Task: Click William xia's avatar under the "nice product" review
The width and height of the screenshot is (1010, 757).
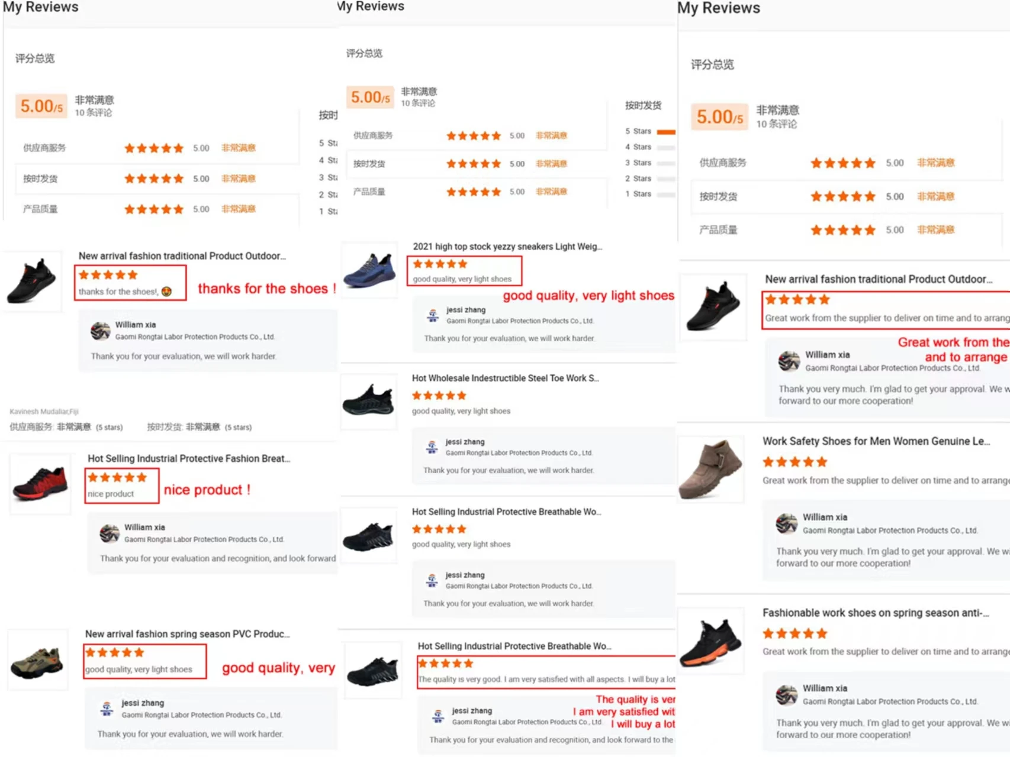Action: click(110, 533)
